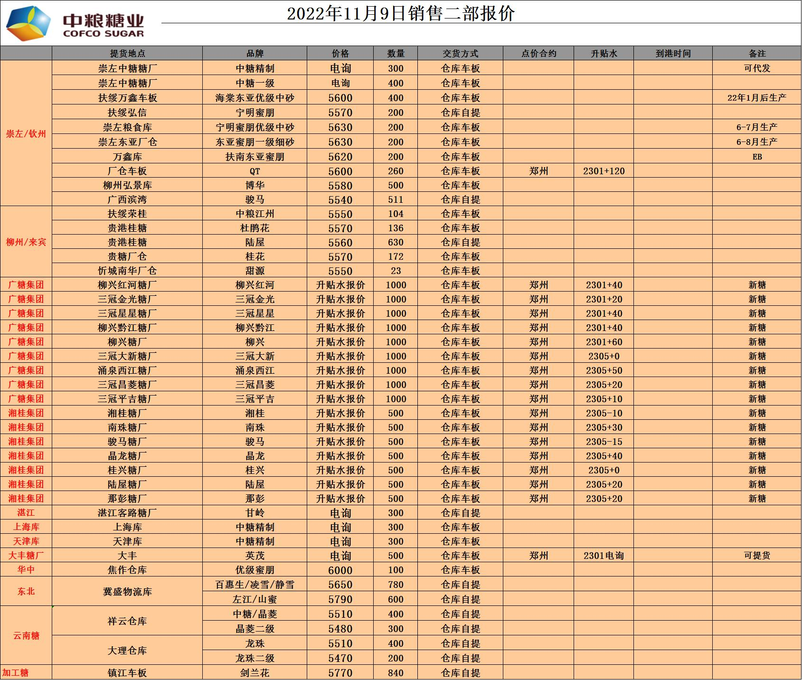
Task: Select the 剑兰花 brand cell
Action: click(x=255, y=673)
